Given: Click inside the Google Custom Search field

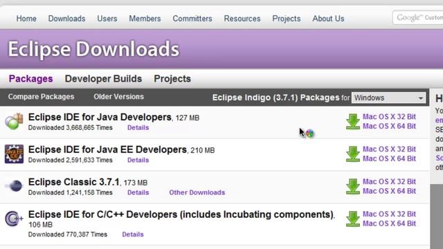Looking at the screenshot, I should coord(418,18).
